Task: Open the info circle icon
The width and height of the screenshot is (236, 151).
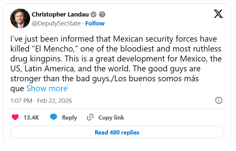Action: pos(218,100)
